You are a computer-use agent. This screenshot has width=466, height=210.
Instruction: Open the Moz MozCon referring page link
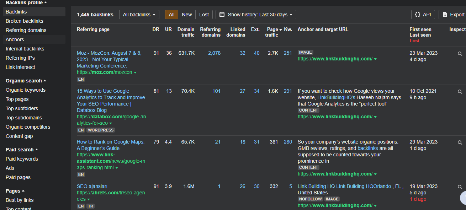109,59
